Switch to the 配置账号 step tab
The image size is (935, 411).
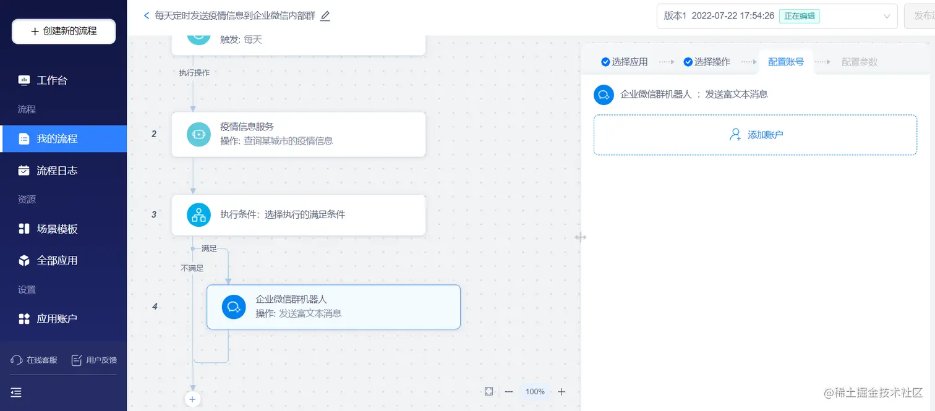coord(786,62)
